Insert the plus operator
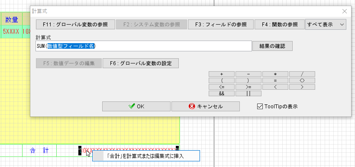Screen dimensions: 355x167 (x=221, y=74)
